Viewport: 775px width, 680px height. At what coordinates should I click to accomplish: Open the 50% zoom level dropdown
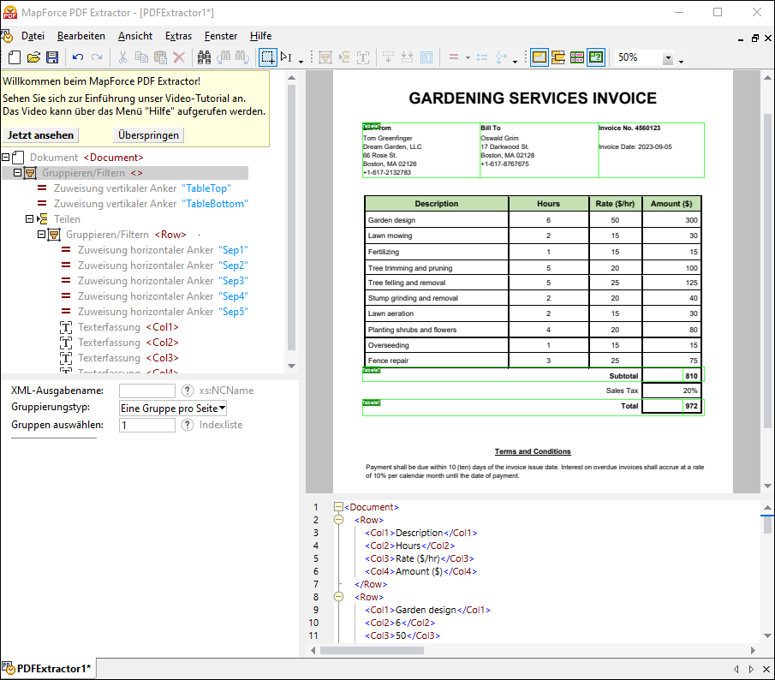click(668, 57)
